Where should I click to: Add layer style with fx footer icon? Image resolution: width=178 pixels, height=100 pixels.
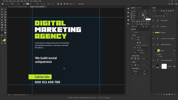coord(161,94)
